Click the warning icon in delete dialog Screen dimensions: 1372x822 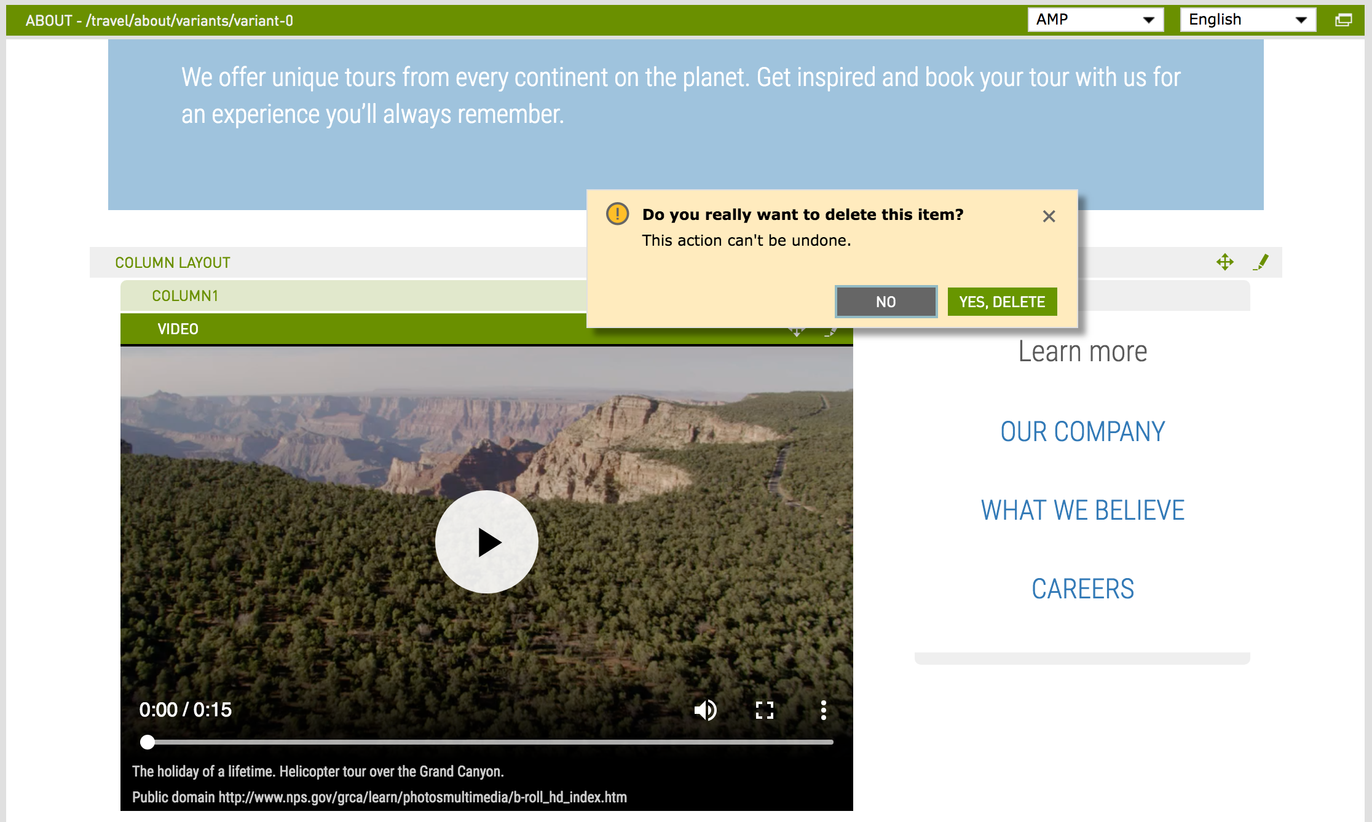tap(618, 213)
